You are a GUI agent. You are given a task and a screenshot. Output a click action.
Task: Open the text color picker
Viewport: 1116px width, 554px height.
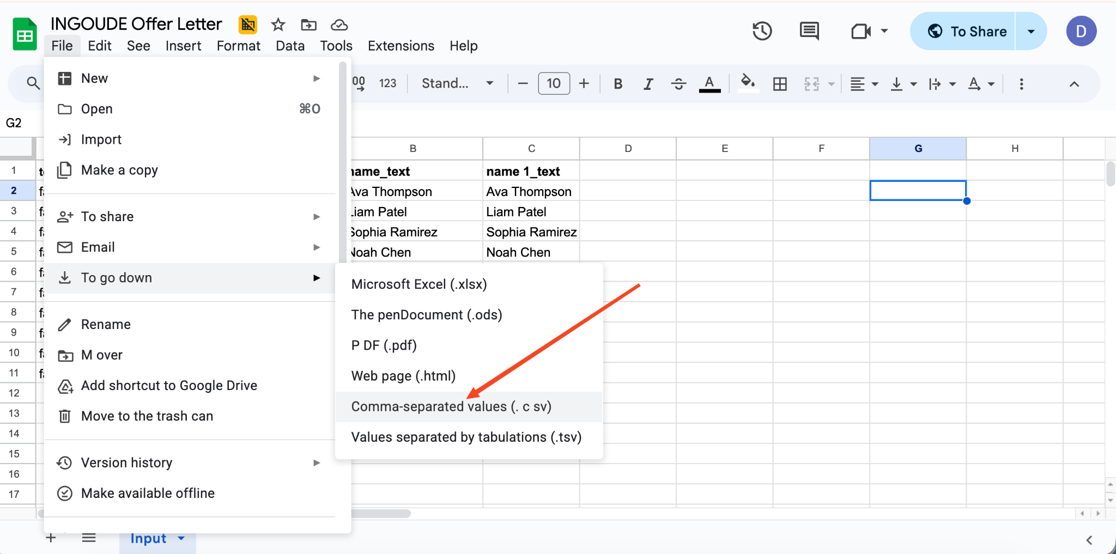709,83
